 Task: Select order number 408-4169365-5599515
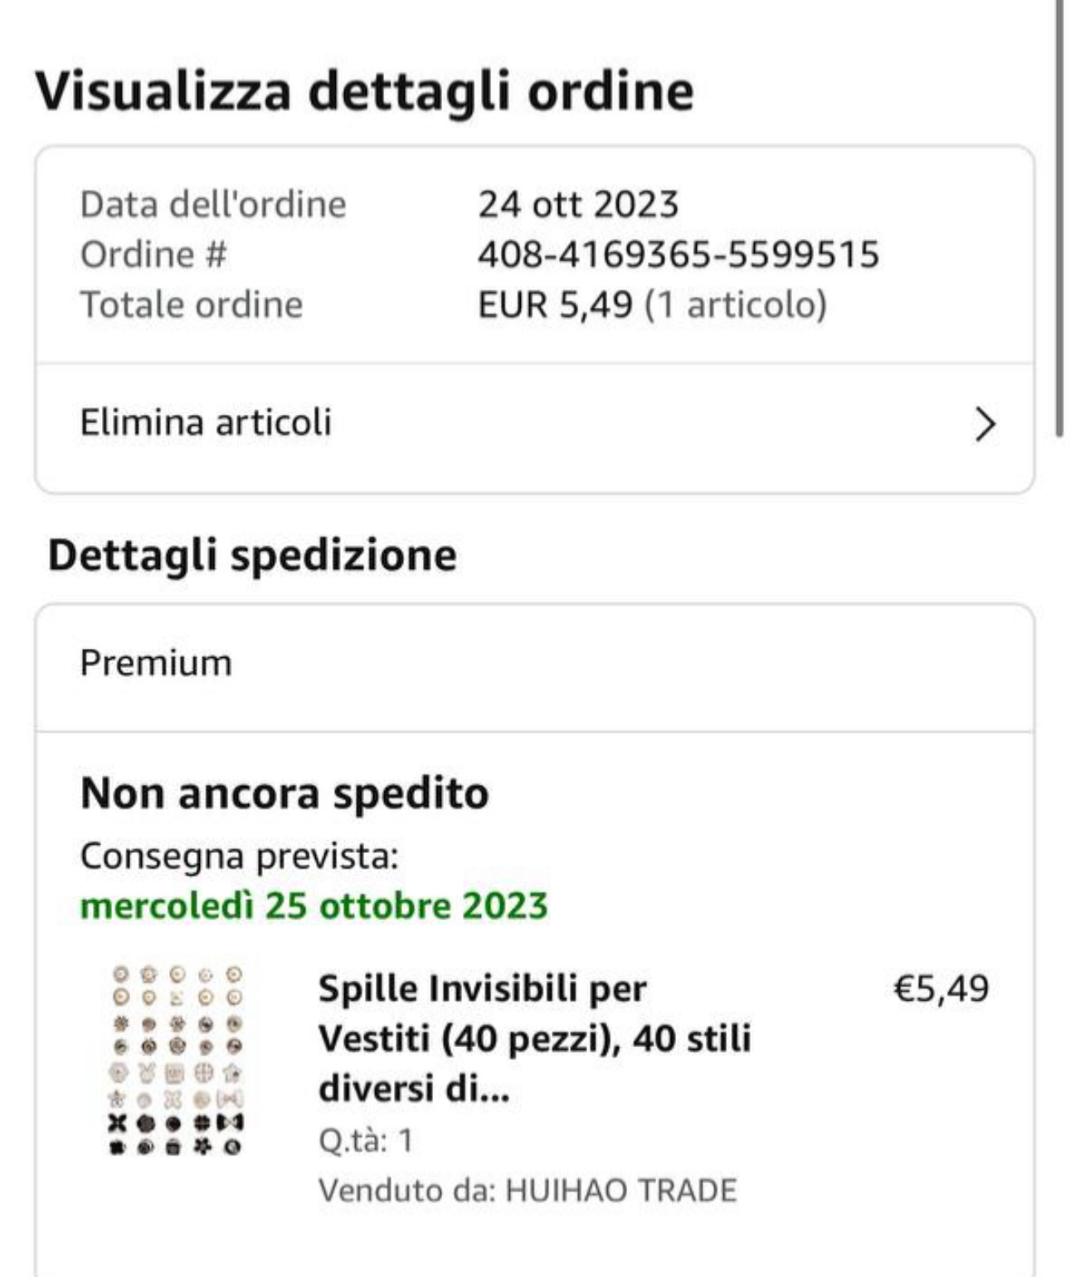click(x=678, y=255)
